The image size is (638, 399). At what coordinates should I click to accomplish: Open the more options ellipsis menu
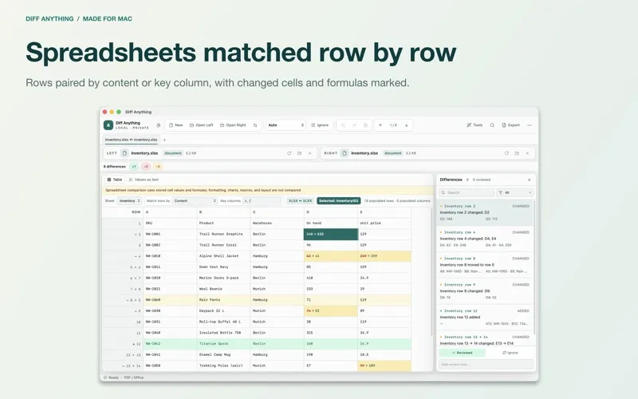530,125
